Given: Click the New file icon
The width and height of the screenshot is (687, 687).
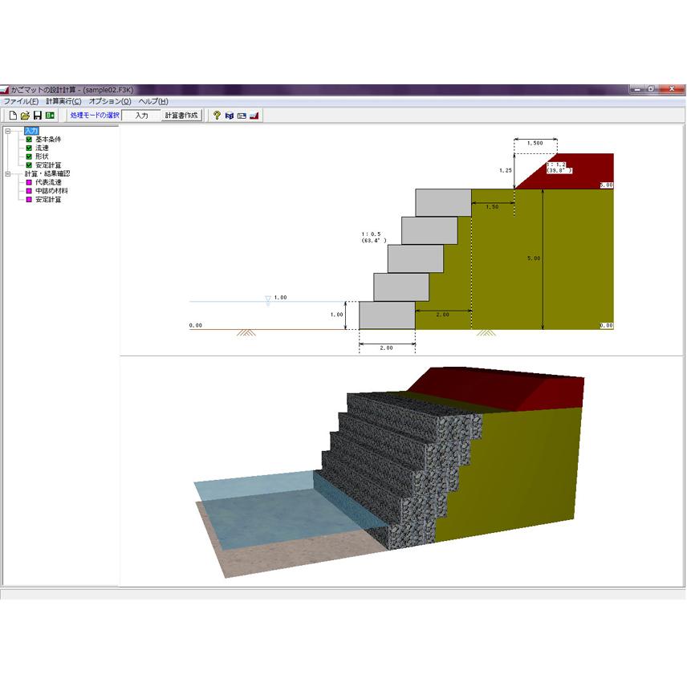Looking at the screenshot, I should click(x=13, y=116).
